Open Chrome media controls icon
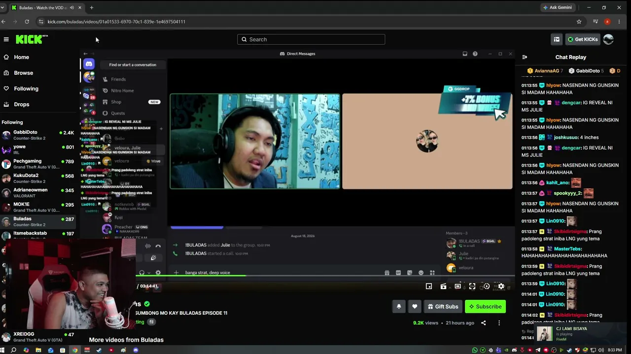This screenshot has width=631, height=354. coord(596,22)
